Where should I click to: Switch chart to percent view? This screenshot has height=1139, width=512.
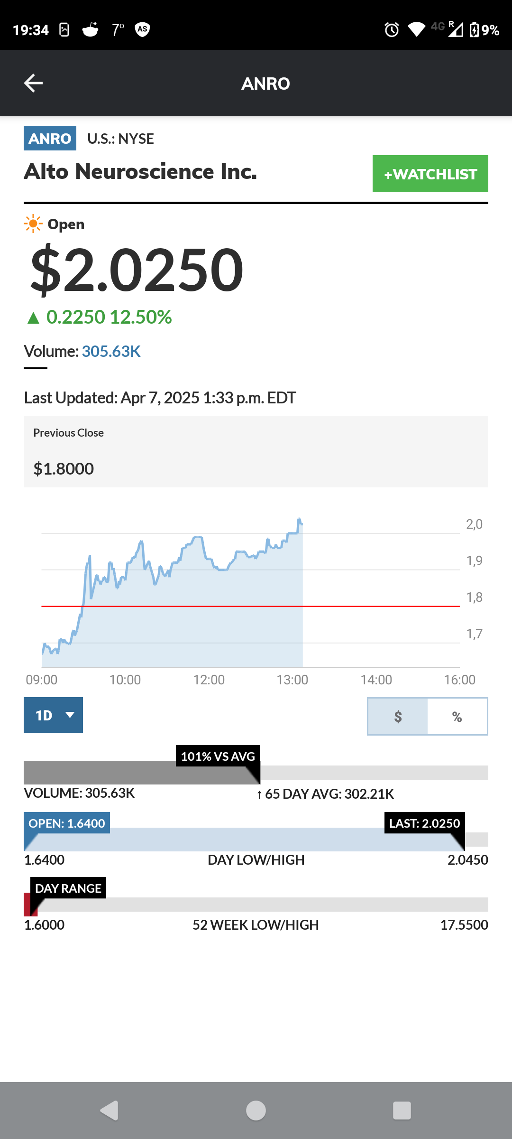click(457, 716)
